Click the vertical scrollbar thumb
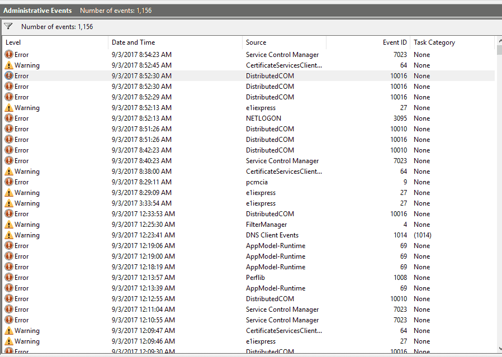 [x=500, y=50]
